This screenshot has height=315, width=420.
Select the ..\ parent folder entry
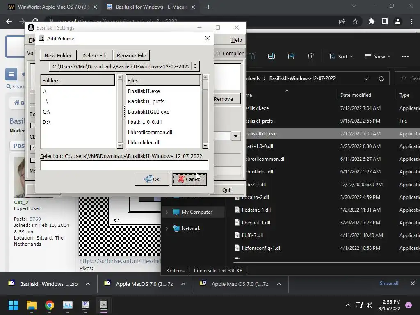(x=78, y=102)
